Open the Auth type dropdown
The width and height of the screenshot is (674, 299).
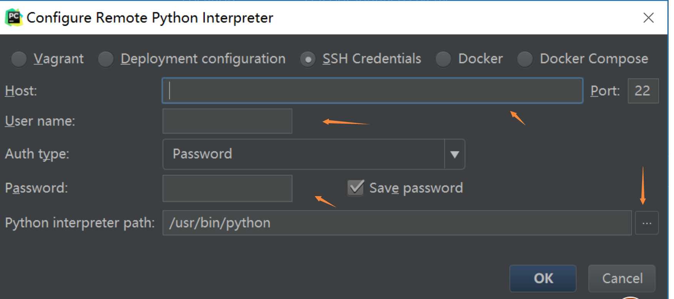point(314,154)
